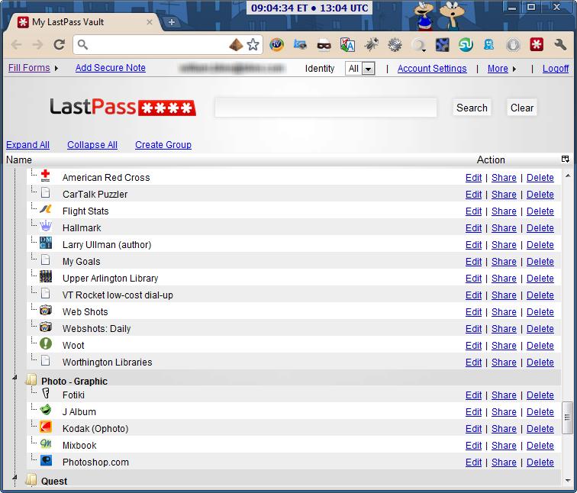Click the Name column header
The width and height of the screenshot is (577, 493).
coord(19,160)
